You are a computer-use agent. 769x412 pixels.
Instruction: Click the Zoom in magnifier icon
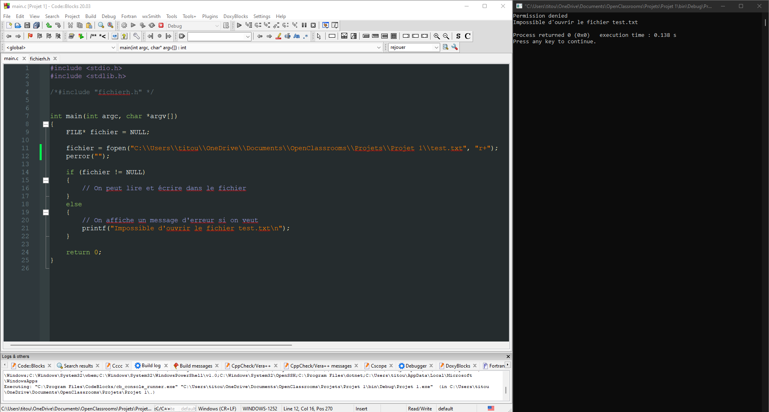point(437,36)
